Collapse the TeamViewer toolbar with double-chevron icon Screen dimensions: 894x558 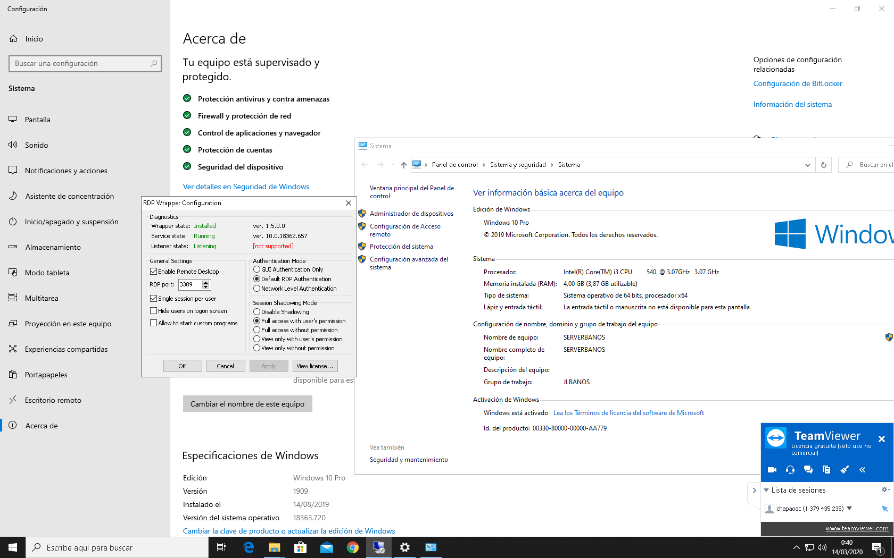coord(863,470)
